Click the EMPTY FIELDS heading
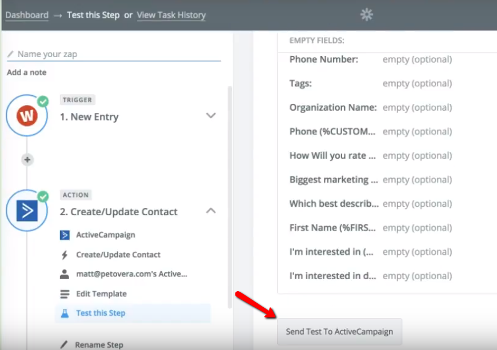The width and height of the screenshot is (497, 350). coord(316,41)
